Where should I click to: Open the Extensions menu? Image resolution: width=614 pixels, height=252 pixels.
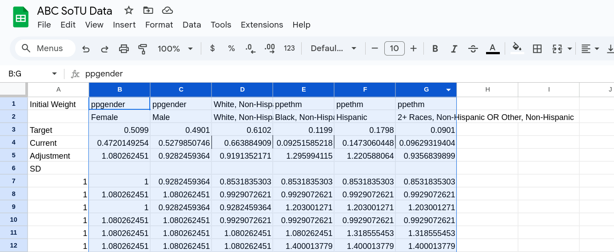262,25
